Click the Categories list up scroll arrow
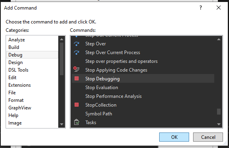Viewport: 229px width, 148px height. coord(61,39)
